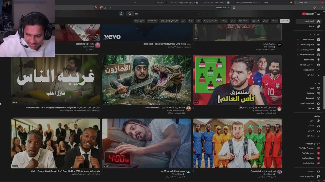Open Brave Survival Life subscription
This screenshot has width=325, height=182.
coord(308,55)
